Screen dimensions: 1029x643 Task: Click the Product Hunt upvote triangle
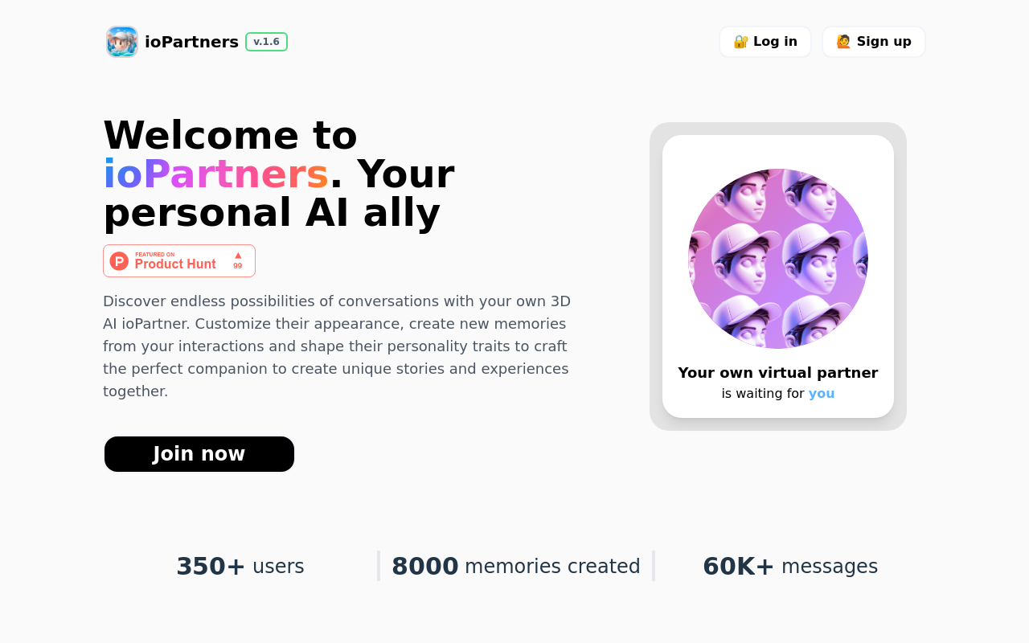238,256
